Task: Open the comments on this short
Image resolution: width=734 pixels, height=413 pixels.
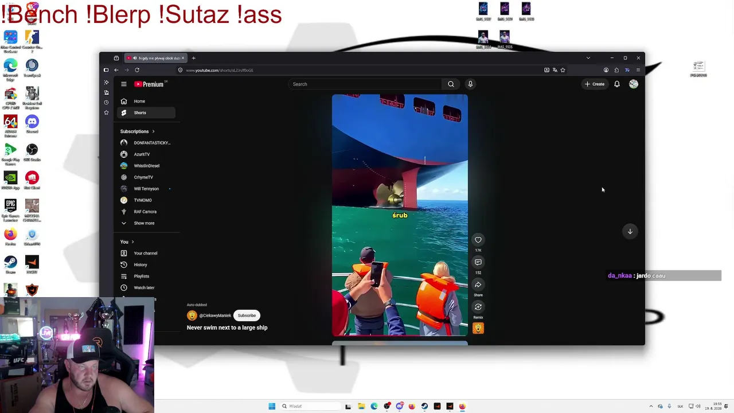Action: [478, 262]
